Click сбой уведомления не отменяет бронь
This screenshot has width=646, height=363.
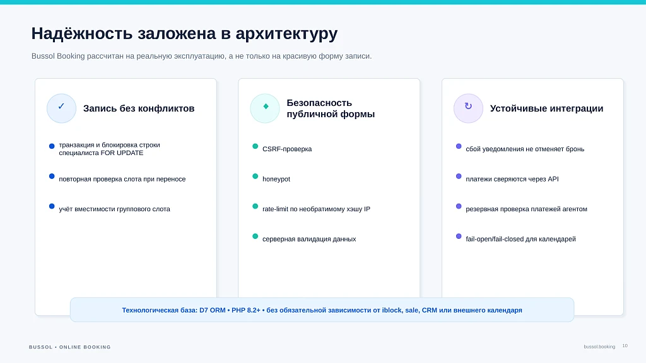coord(525,149)
